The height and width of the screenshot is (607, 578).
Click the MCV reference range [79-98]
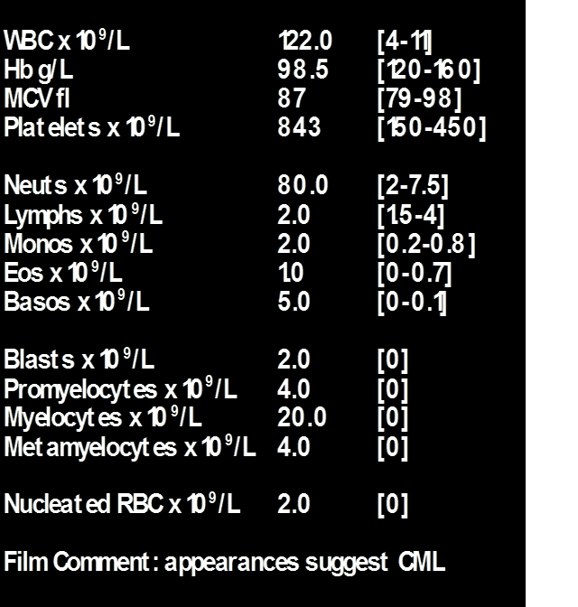(x=420, y=98)
